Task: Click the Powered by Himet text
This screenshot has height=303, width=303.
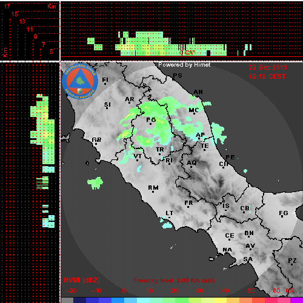Action: pyautogui.click(x=184, y=65)
